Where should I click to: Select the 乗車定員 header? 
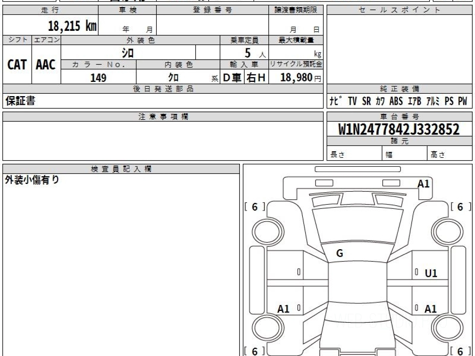(244, 40)
